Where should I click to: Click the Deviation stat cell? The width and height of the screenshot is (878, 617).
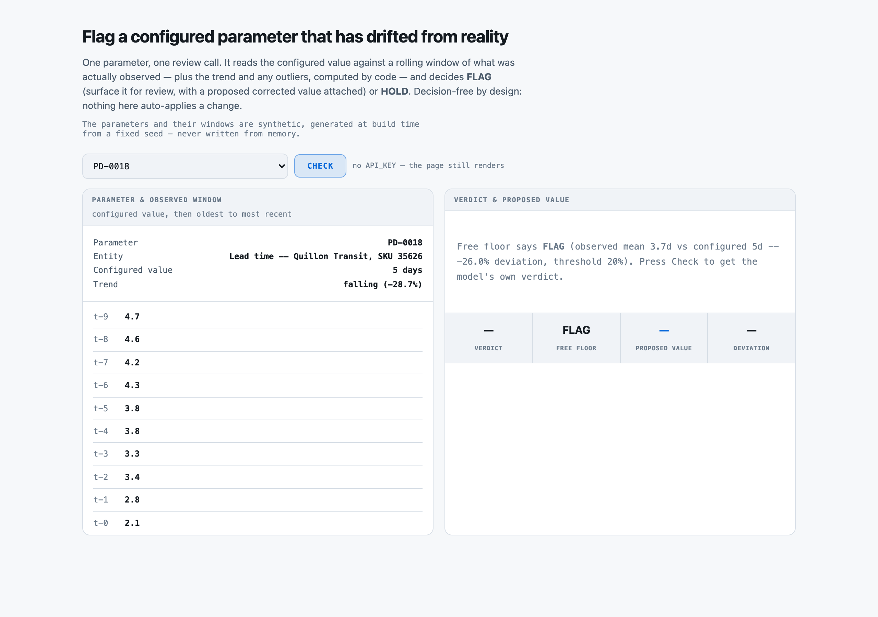coord(751,338)
